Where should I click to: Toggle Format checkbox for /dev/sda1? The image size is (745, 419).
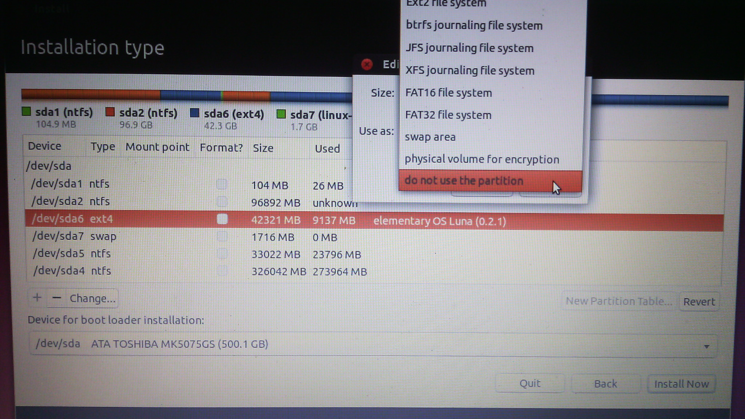pos(222,184)
